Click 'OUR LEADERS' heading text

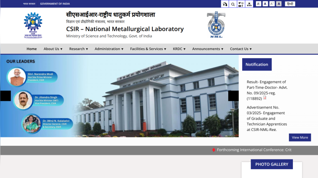click(x=21, y=61)
